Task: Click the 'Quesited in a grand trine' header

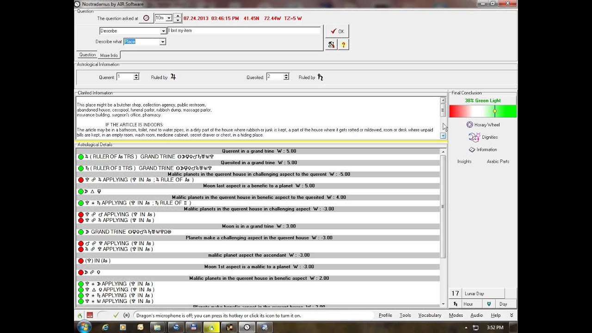Action: 259,162
